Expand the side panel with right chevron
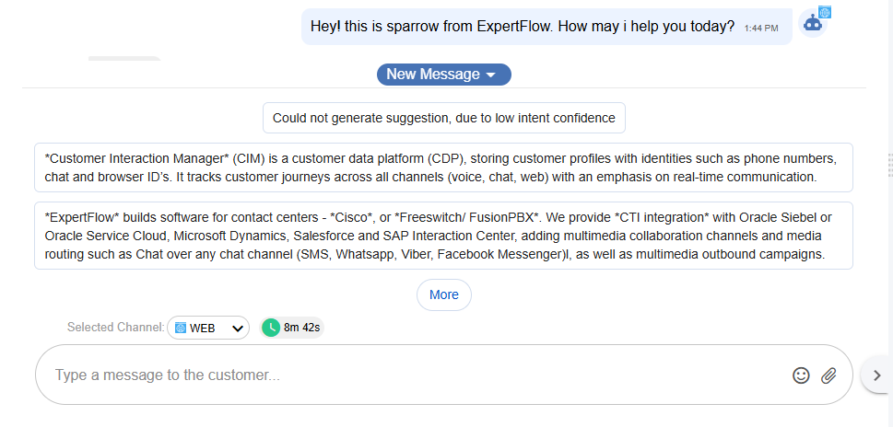Image resolution: width=893 pixels, height=427 pixels. pyautogui.click(x=877, y=375)
